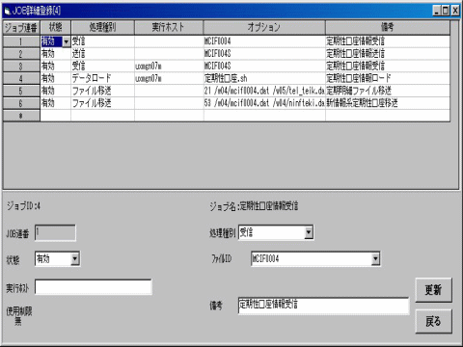Screen dimensions: 463x347
Task: Select ファイル移送 cell in row 5
Action: 102,91
